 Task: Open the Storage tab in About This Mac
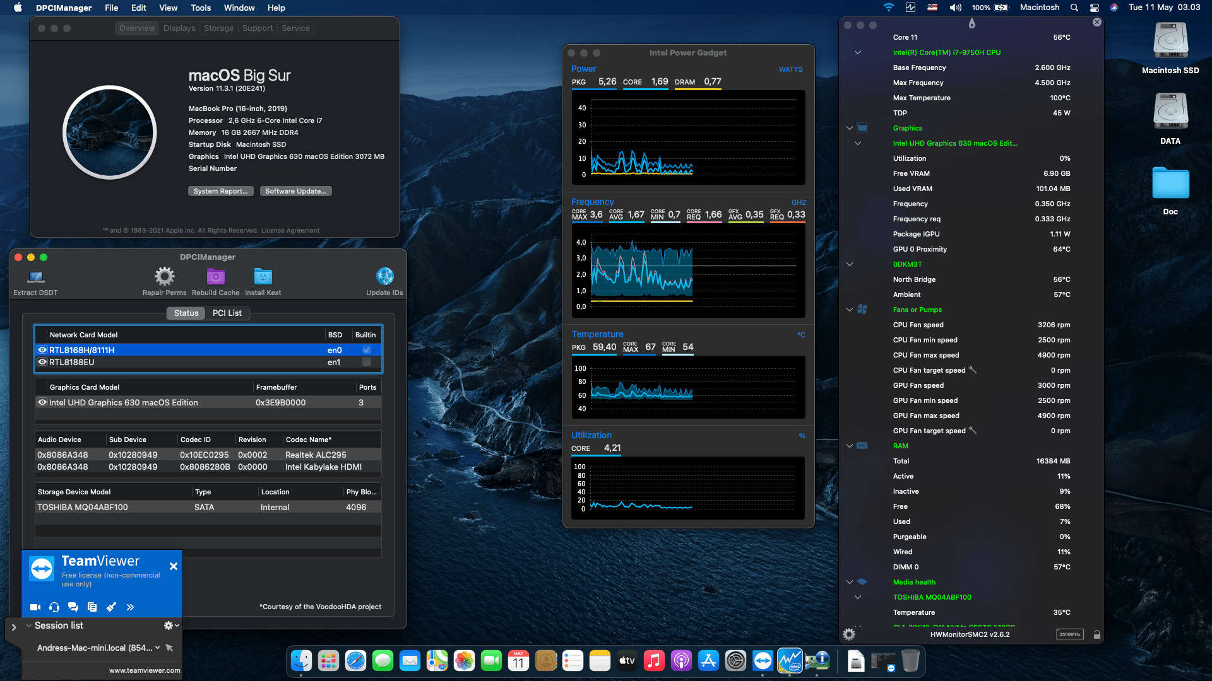coord(218,28)
